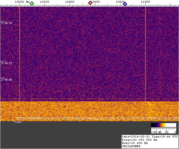Click the green diamond frequency marker

(x=32, y=3)
